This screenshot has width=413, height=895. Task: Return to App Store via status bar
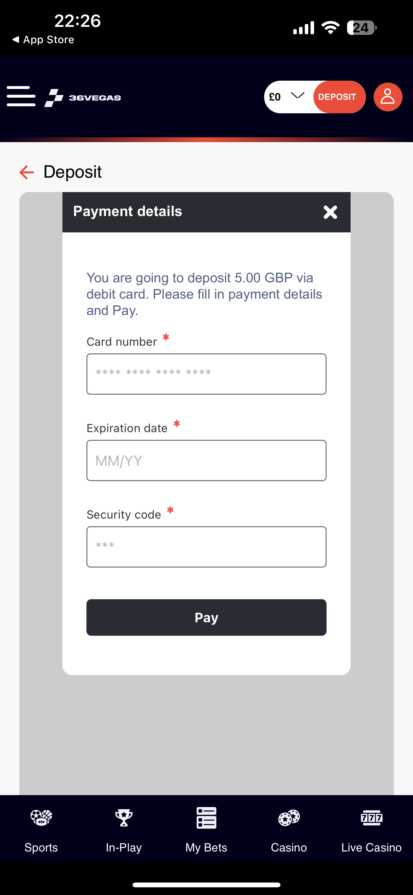(44, 40)
